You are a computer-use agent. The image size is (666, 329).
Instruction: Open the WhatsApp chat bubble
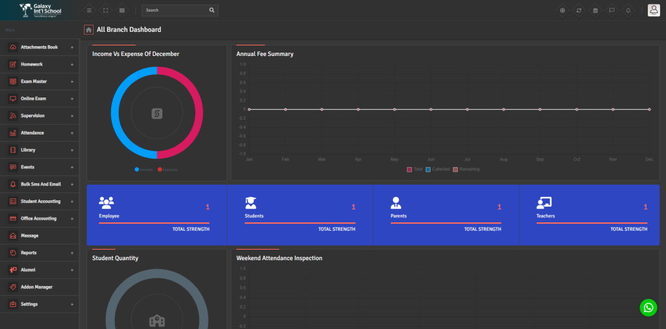[648, 308]
